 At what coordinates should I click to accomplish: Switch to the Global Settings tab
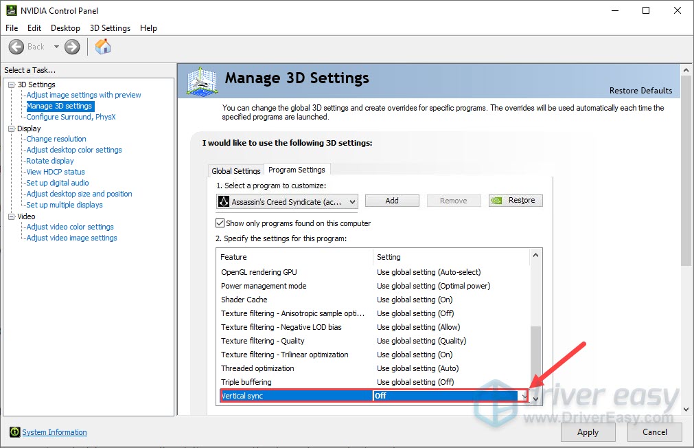[x=236, y=170]
